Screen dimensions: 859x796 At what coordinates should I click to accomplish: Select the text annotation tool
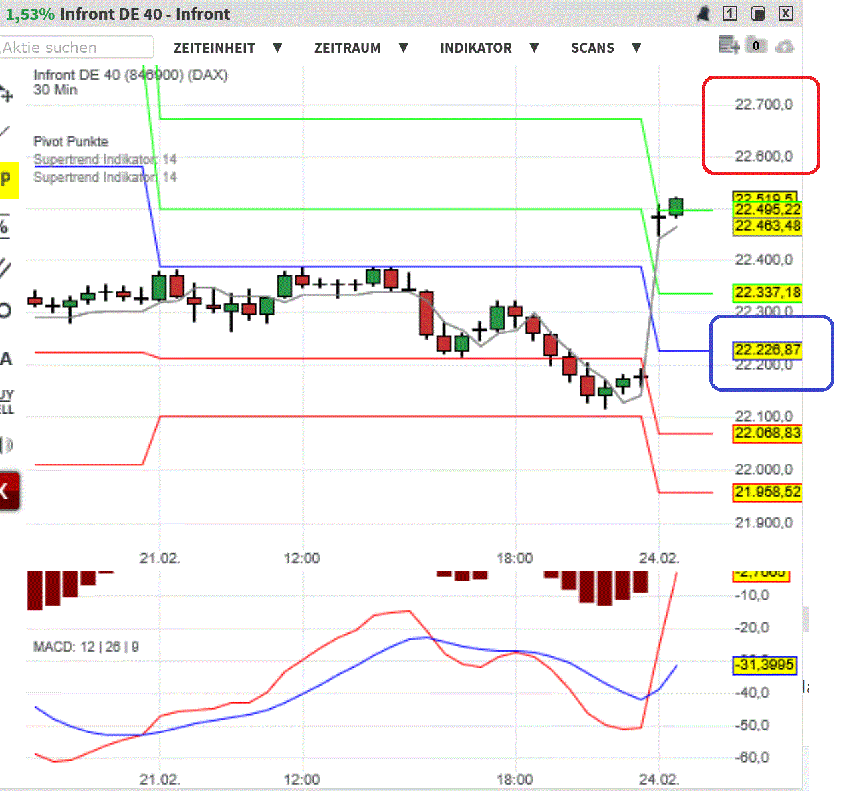pos(7,359)
